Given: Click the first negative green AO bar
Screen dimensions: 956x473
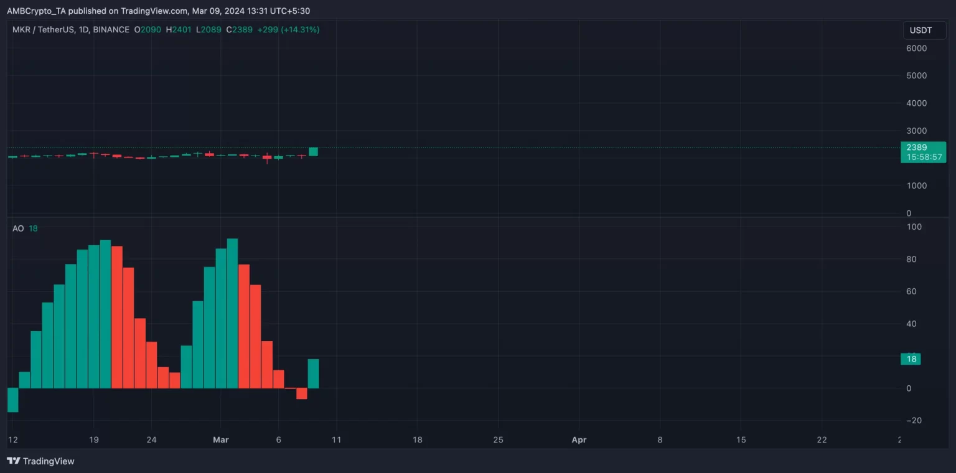Looking at the screenshot, I should coord(12,400).
